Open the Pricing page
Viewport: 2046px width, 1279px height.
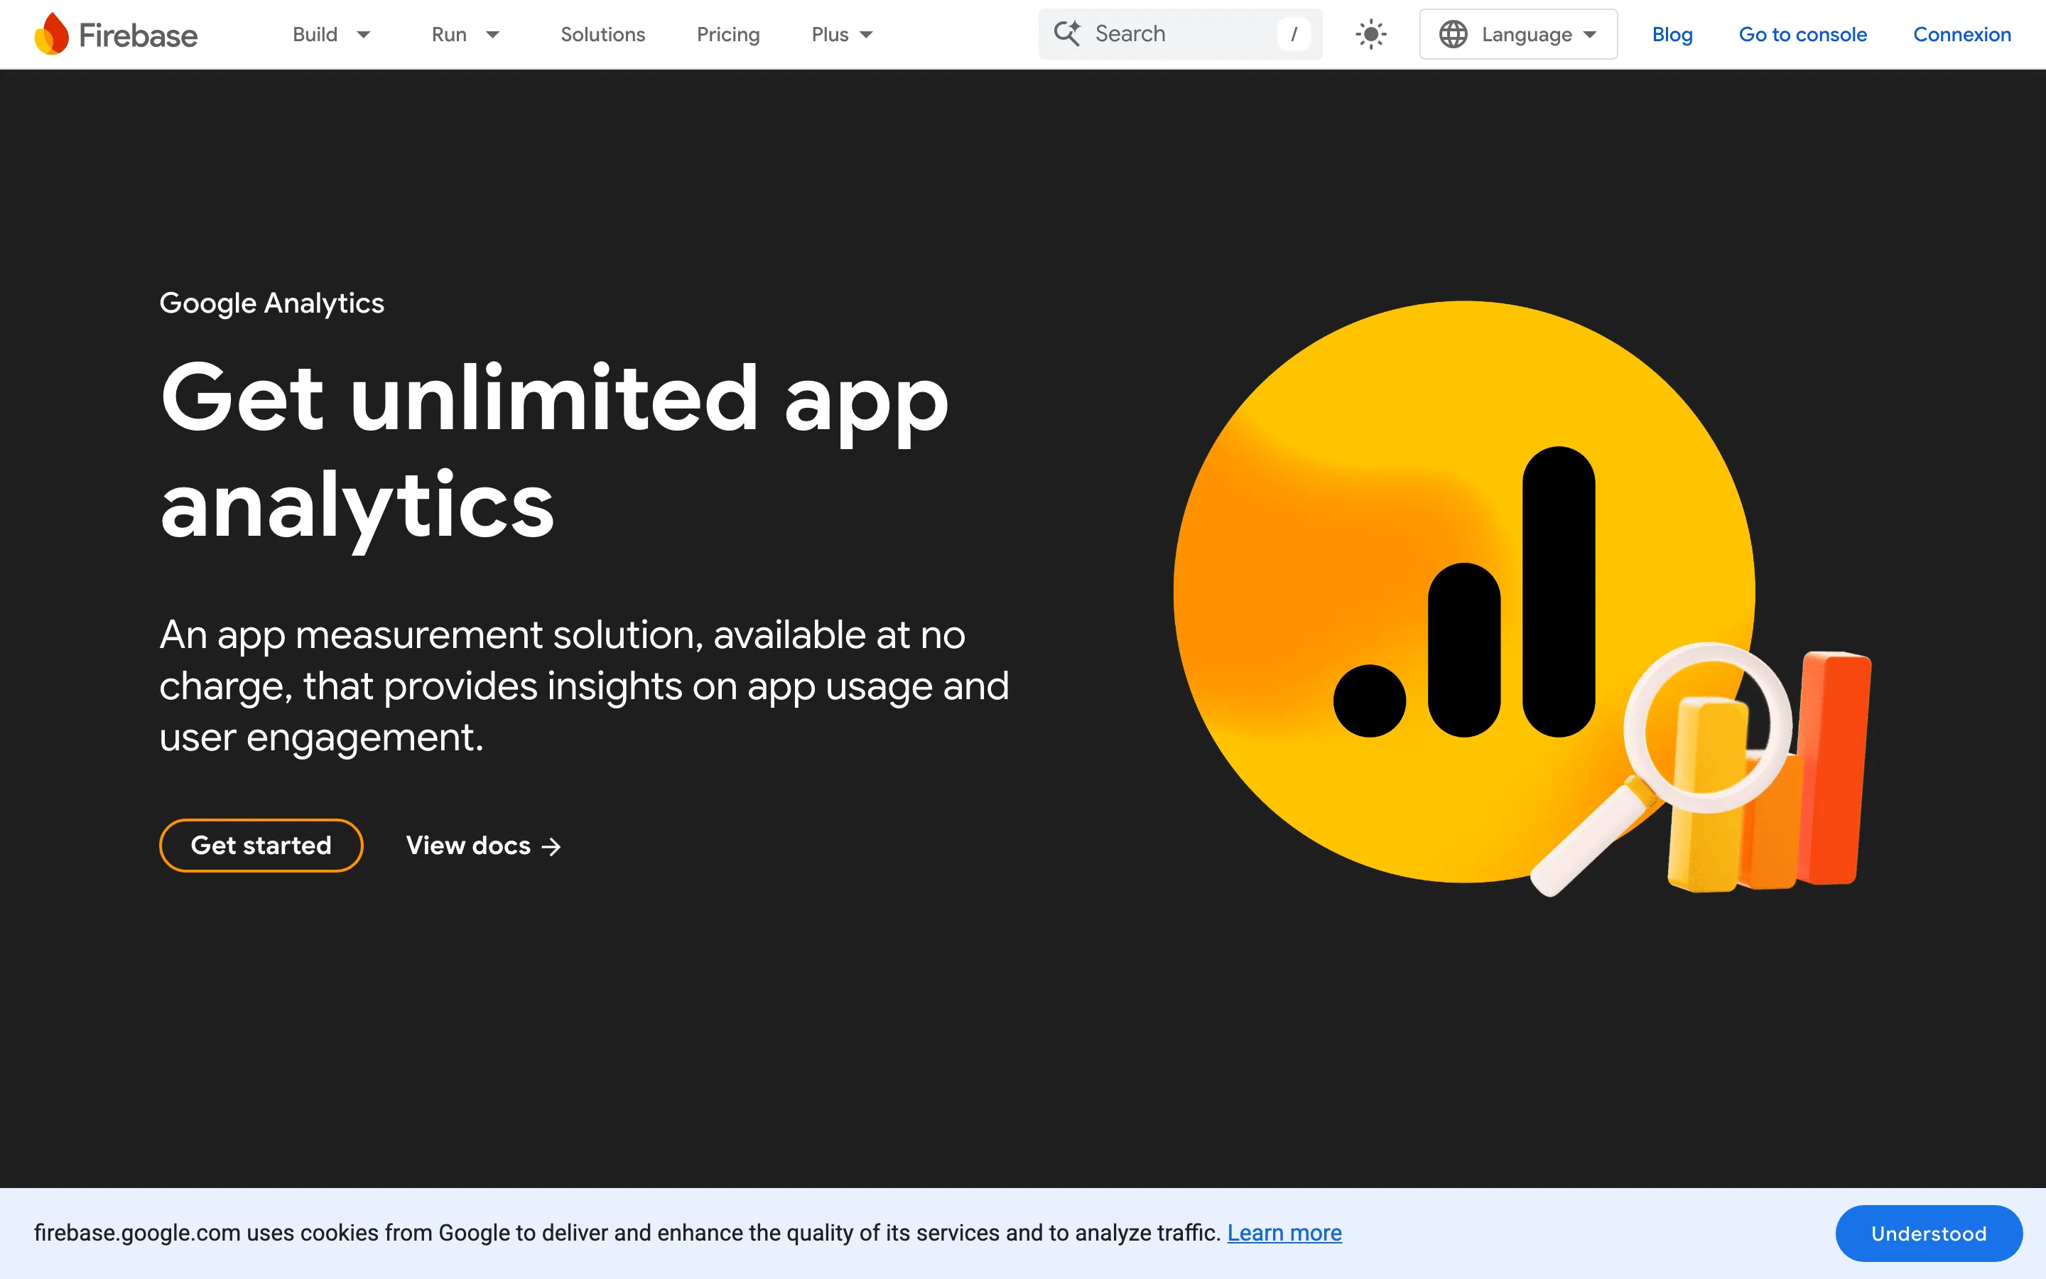pos(728,35)
